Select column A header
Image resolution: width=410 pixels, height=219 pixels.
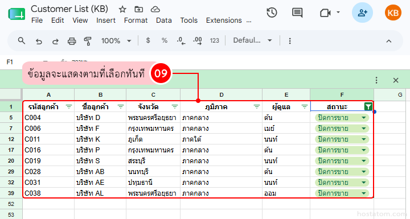[48, 95]
